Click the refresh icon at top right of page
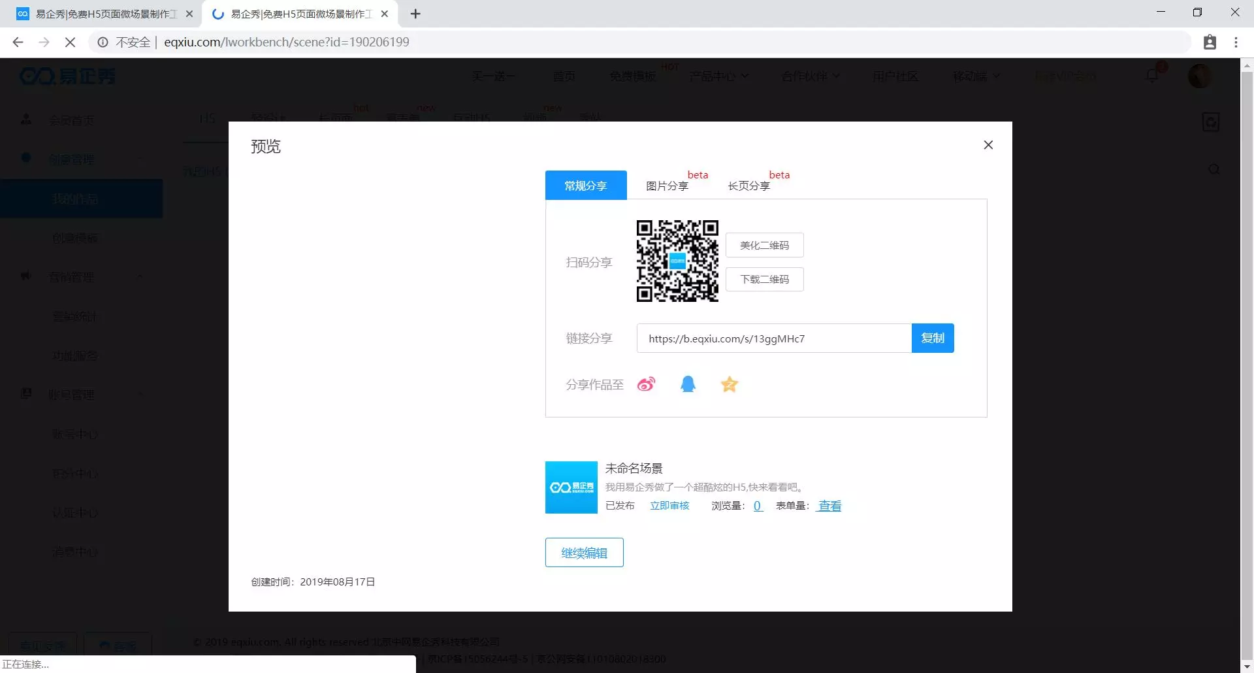 (1211, 122)
